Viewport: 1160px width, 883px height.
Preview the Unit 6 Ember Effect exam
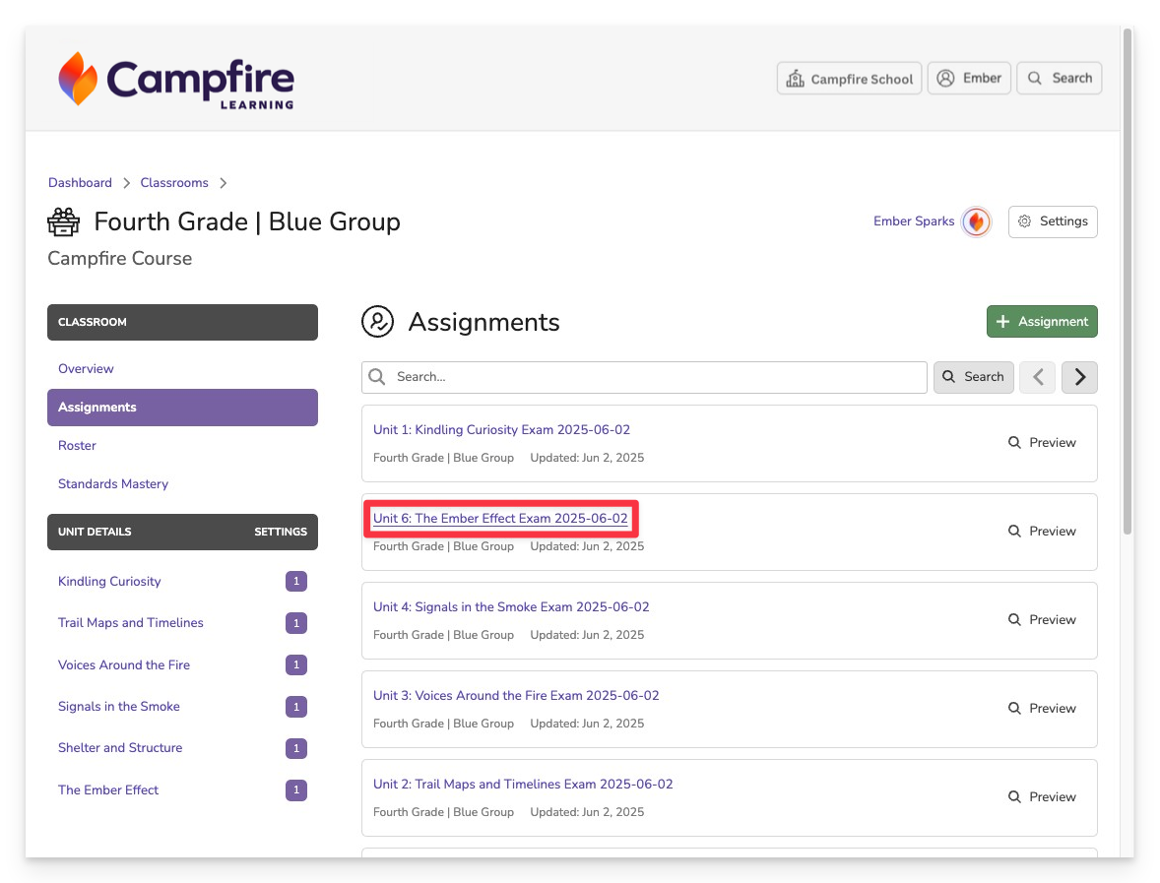pos(1043,531)
